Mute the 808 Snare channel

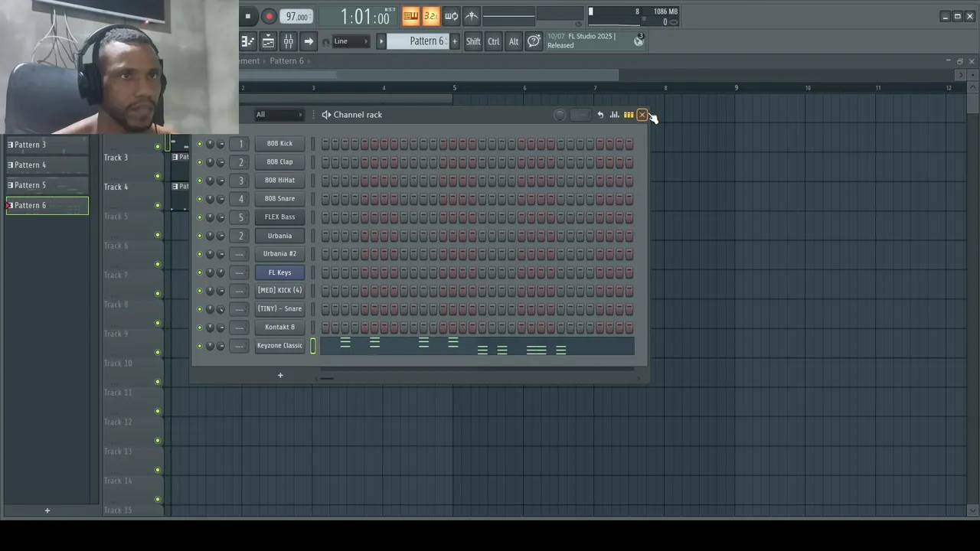tap(200, 199)
